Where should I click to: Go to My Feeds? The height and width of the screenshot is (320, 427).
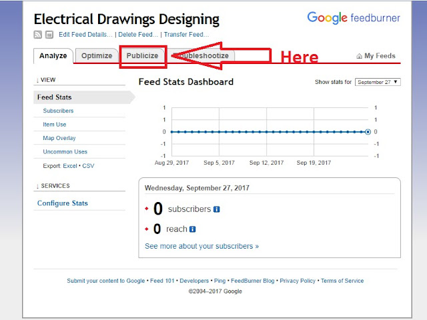coord(380,56)
